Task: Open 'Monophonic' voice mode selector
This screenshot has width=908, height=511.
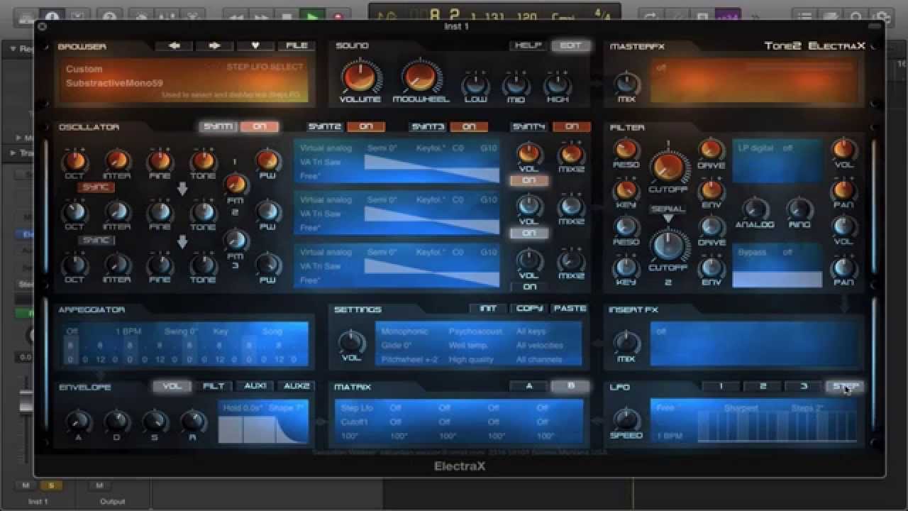Action: pyautogui.click(x=404, y=331)
